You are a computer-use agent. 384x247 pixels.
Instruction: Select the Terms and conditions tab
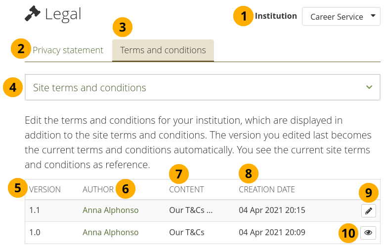click(163, 50)
